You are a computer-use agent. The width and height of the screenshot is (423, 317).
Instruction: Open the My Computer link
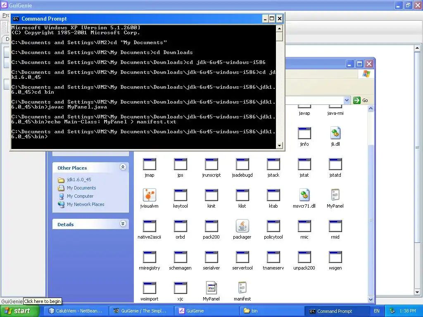(x=80, y=196)
